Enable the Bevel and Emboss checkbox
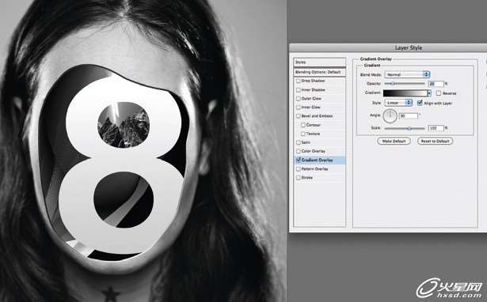The height and width of the screenshot is (302, 487). coord(299,116)
